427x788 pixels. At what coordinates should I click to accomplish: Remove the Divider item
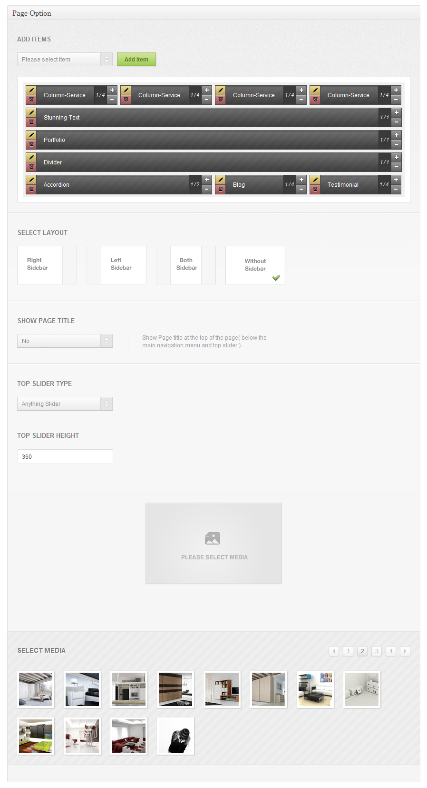31,167
